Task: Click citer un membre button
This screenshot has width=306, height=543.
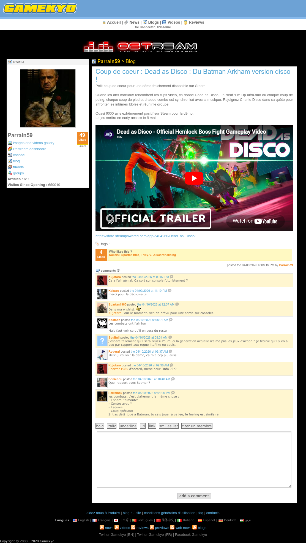Action: coord(197,426)
